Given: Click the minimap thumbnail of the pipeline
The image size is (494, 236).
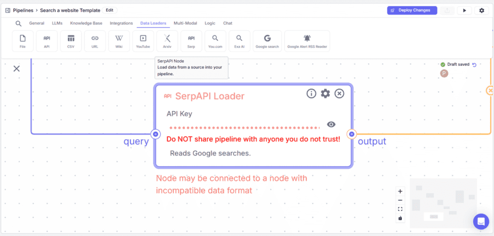Looking at the screenshot, I should coord(443,203).
